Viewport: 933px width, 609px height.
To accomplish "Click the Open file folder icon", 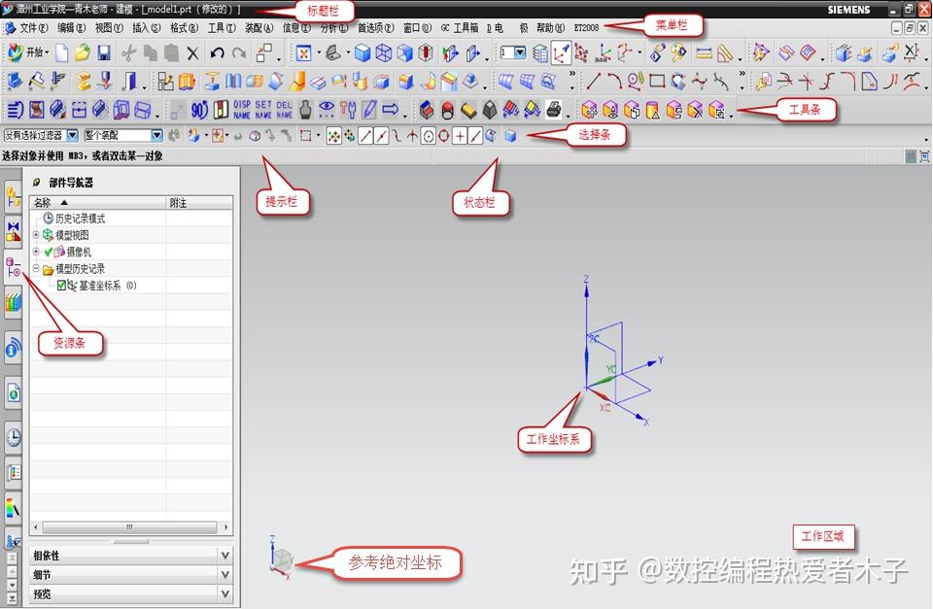I will (x=82, y=53).
